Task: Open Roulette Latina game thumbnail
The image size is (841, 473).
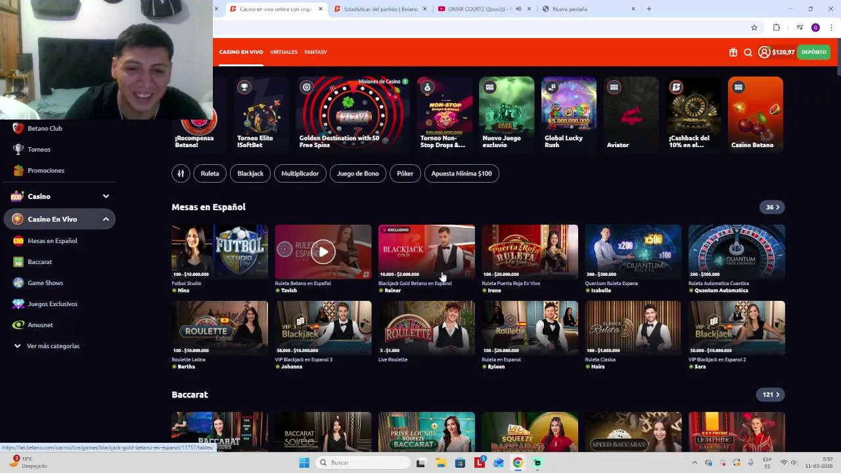Action: click(219, 328)
